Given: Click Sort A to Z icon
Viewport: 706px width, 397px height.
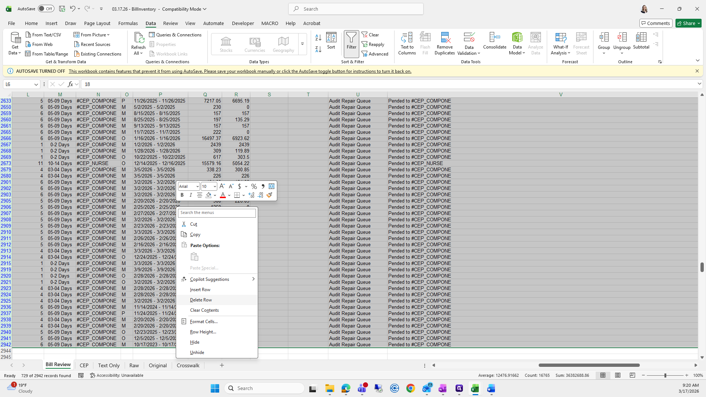Looking at the screenshot, I should coord(318,37).
